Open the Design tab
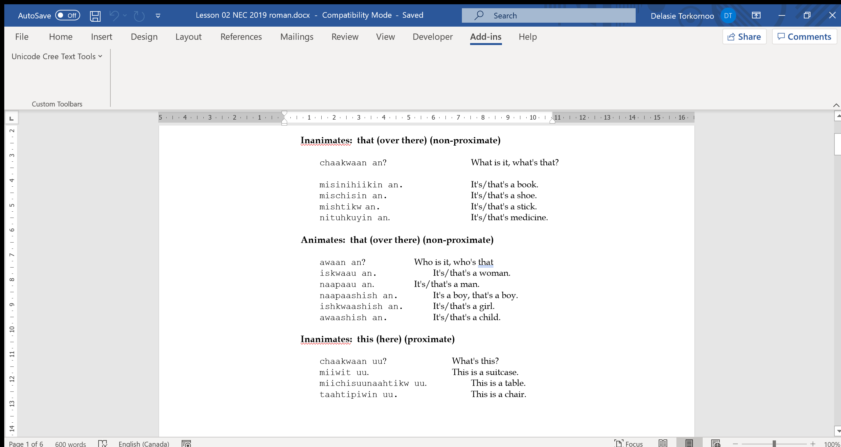This screenshot has height=447, width=841. (x=144, y=37)
